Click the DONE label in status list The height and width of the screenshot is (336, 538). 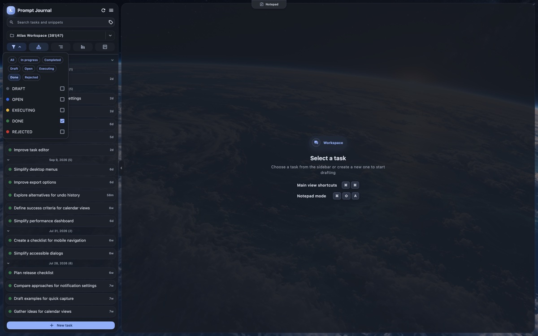(18, 121)
